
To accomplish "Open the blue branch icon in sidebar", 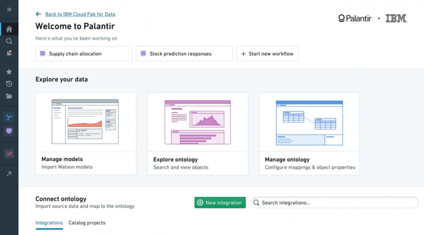I will [9, 117].
